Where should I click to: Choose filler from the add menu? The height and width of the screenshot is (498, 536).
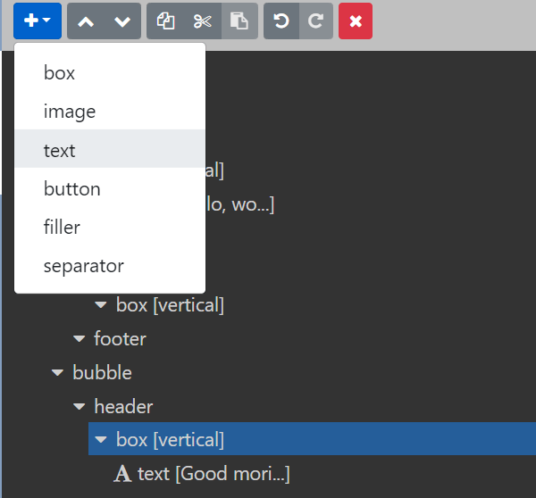pyautogui.click(x=110, y=227)
